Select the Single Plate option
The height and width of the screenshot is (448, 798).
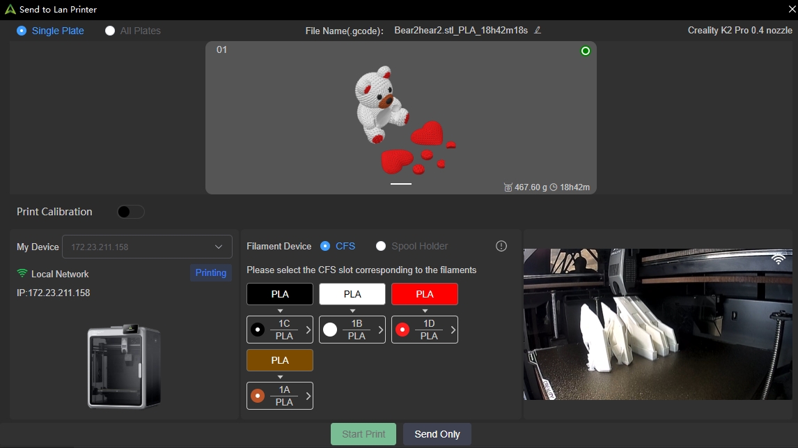22,31
